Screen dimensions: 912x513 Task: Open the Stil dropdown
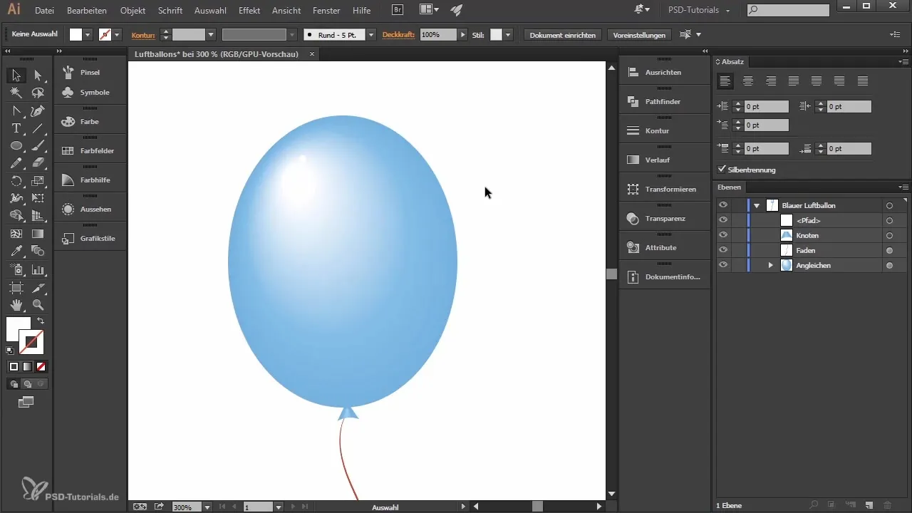point(508,34)
